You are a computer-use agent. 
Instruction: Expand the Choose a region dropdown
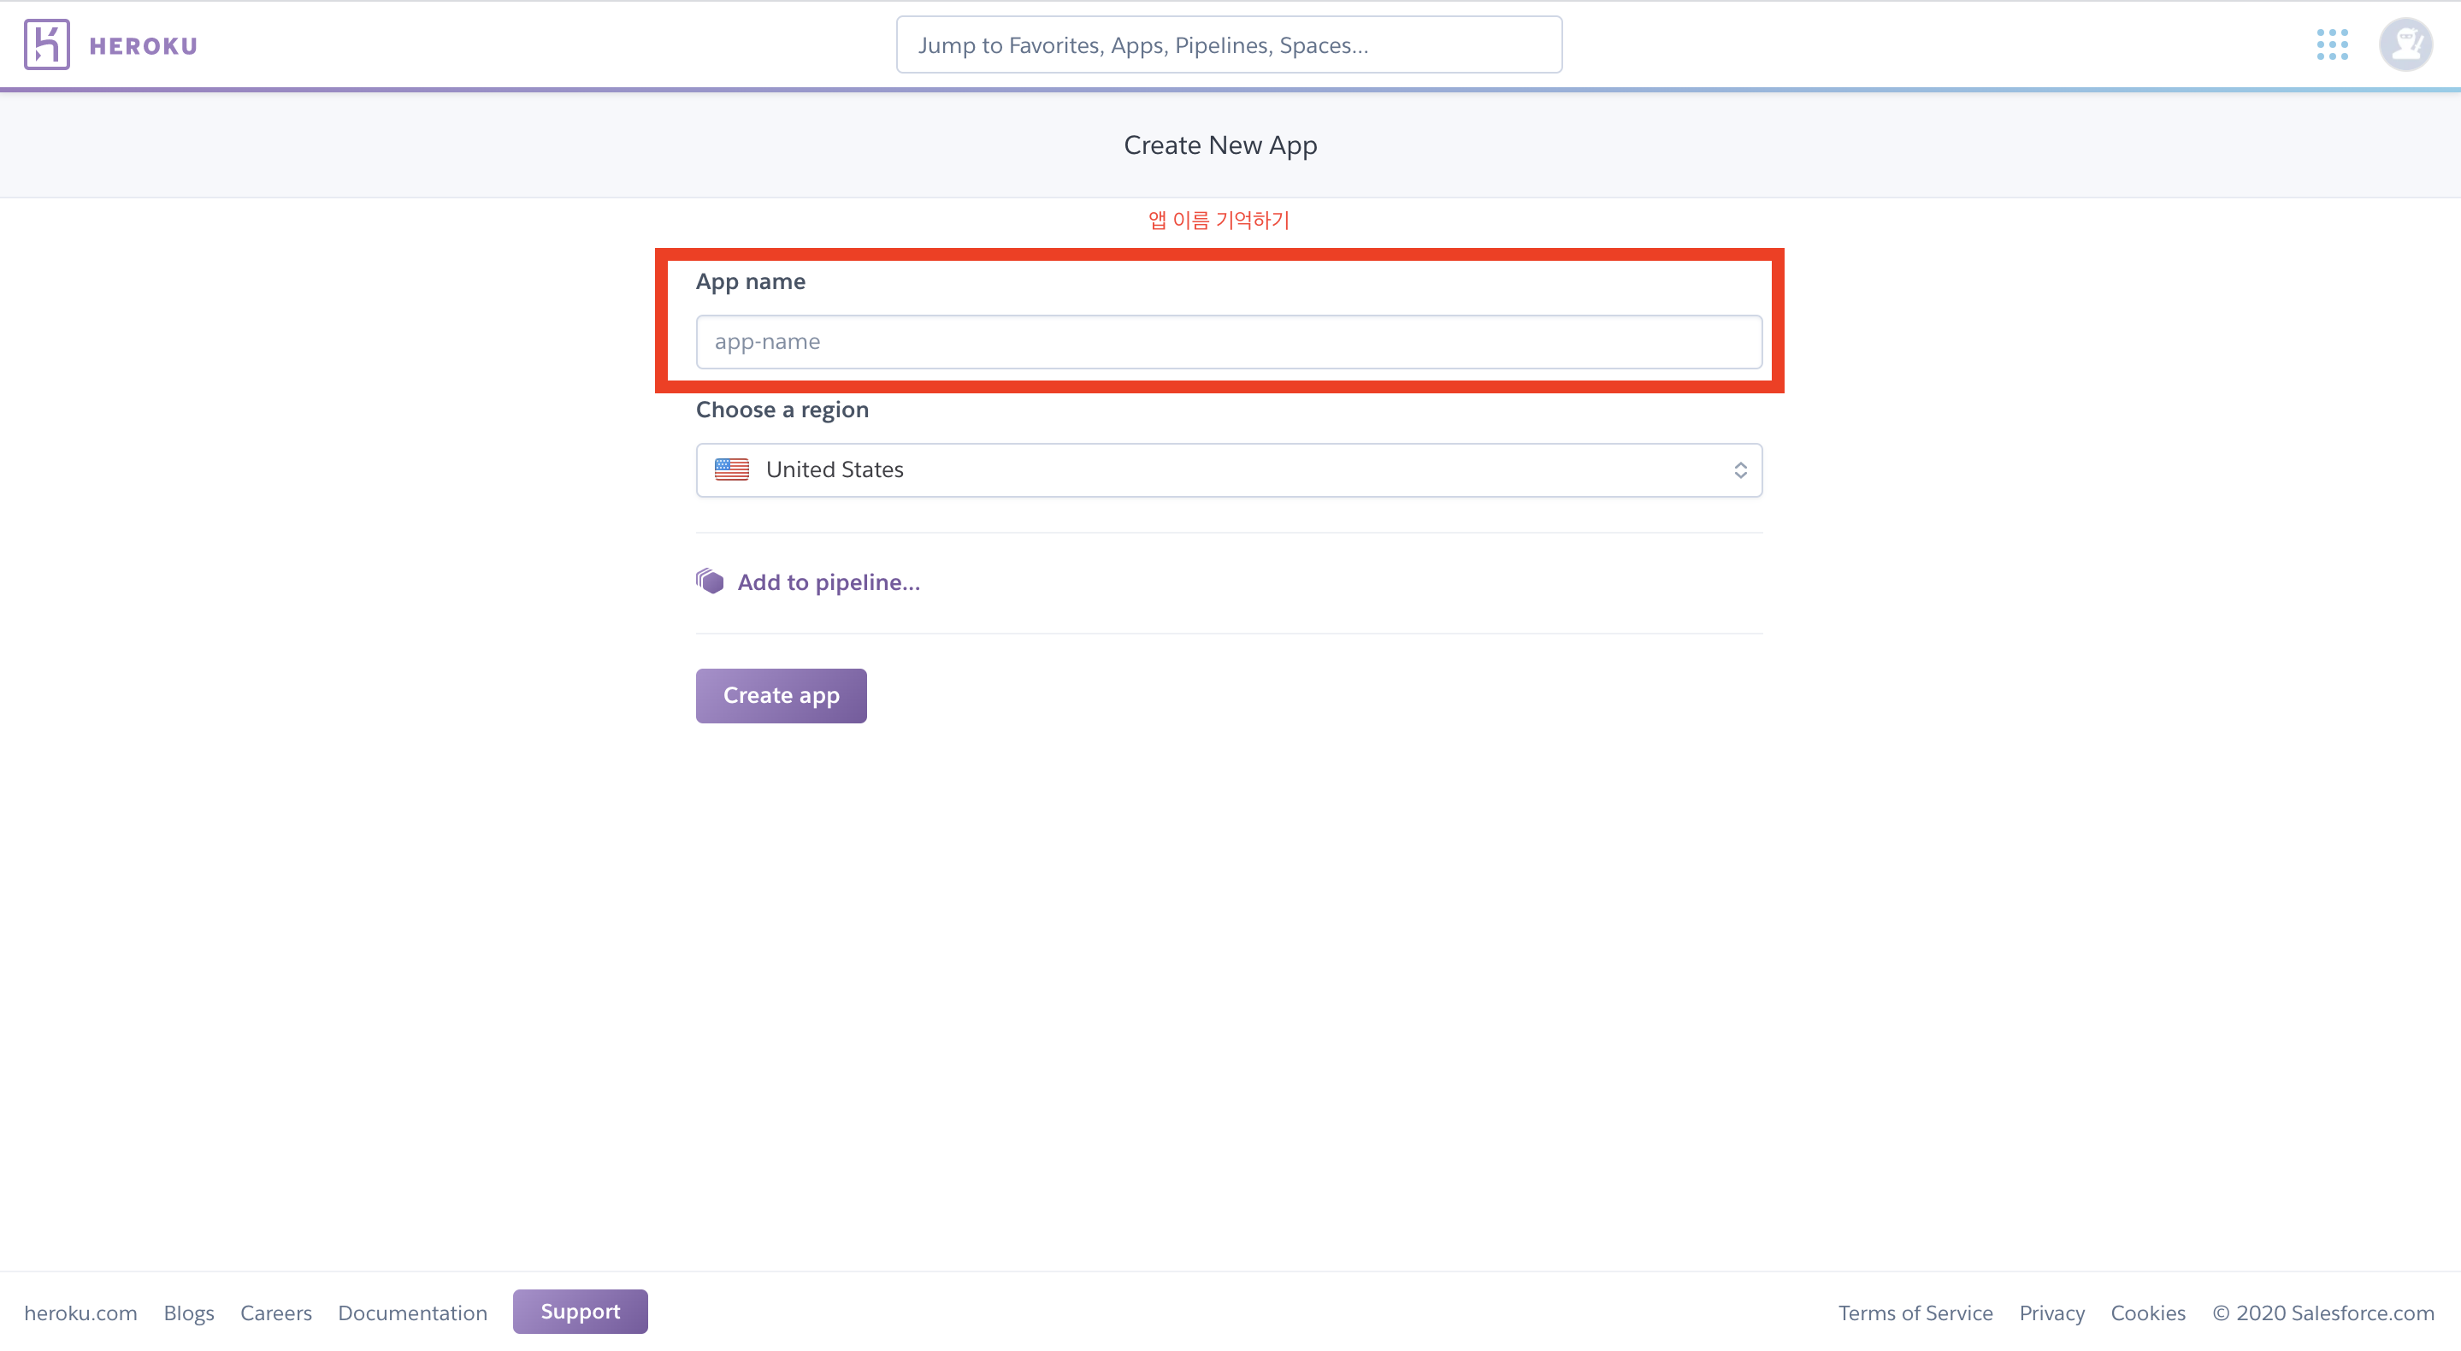(x=1228, y=469)
